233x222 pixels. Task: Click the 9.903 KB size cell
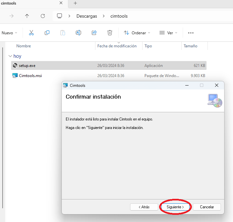click(198, 76)
